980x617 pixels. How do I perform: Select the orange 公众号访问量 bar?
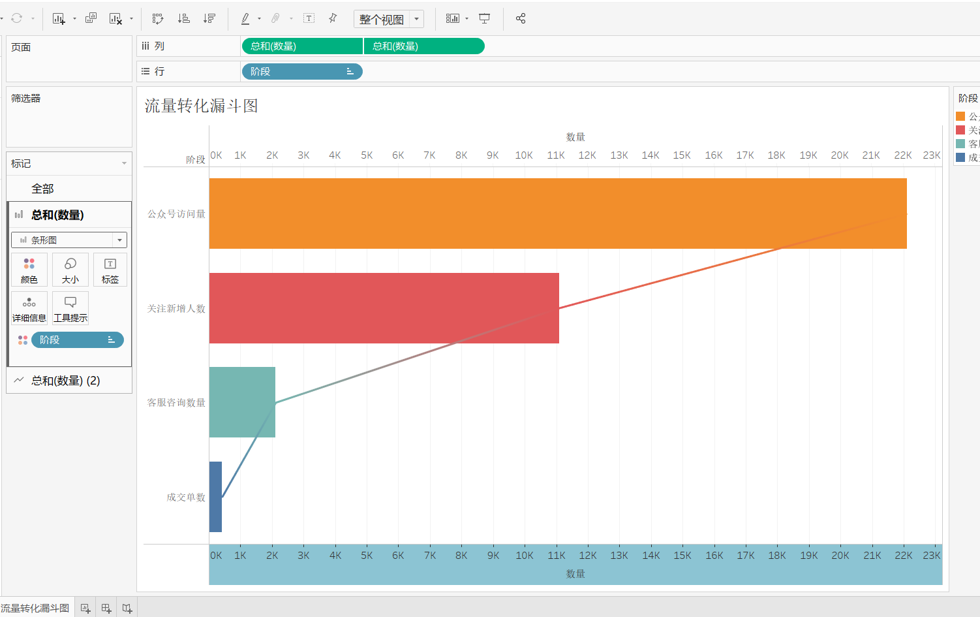click(558, 214)
